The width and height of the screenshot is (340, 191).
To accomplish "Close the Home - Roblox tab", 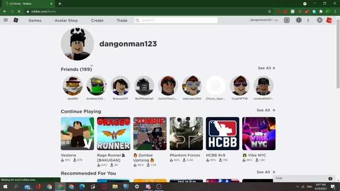I will pos(51,4).
